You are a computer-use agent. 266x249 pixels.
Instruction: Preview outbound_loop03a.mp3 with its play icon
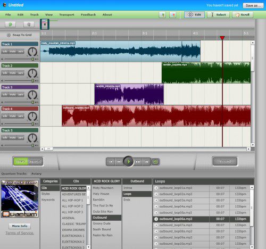[x=156, y=201]
